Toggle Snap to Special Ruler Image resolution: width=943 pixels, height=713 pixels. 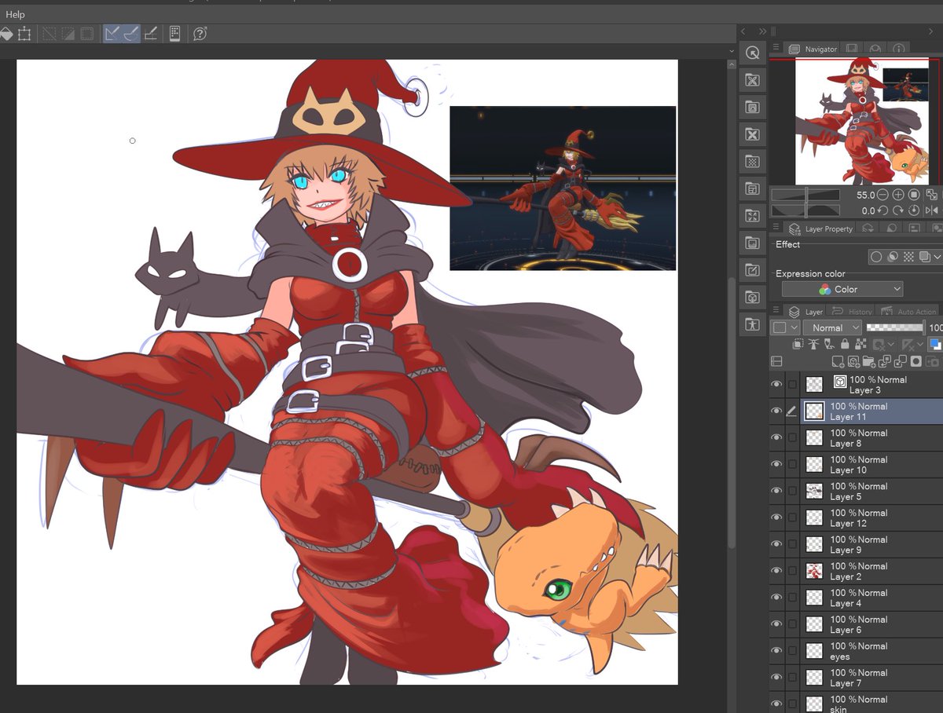[131, 34]
